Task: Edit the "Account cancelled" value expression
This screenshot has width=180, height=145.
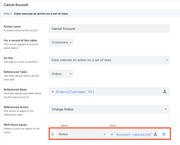Action: [x=132, y=135]
